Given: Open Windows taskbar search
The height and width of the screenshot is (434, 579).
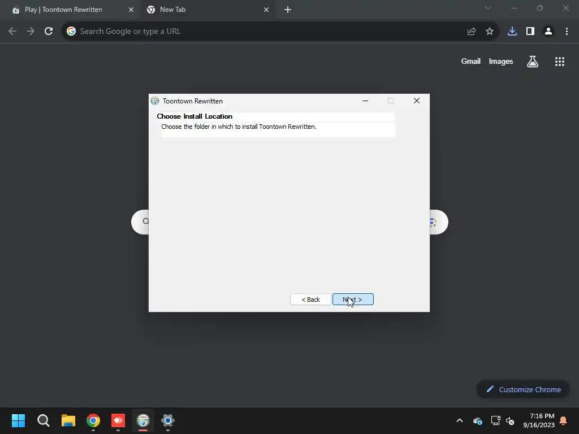Looking at the screenshot, I should point(43,420).
